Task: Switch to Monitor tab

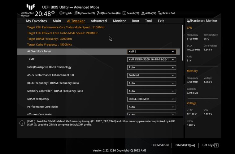Action: (119, 21)
